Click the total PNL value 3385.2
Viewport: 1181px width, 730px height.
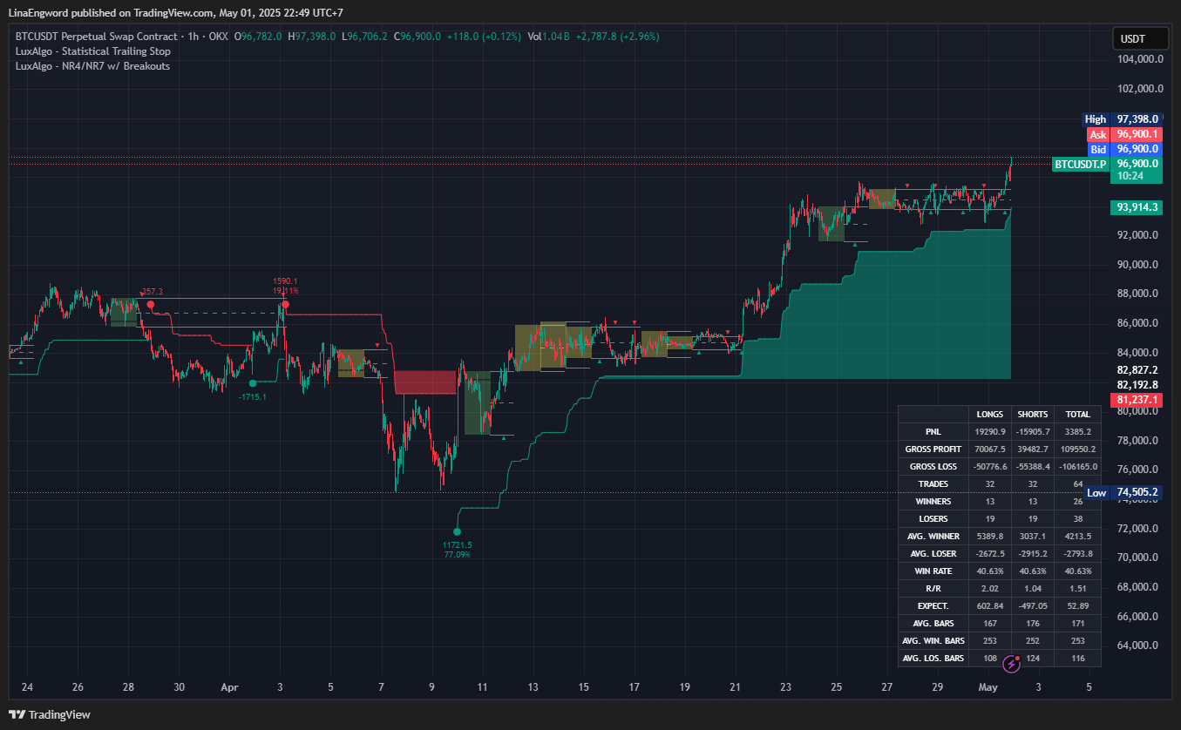coord(1077,432)
